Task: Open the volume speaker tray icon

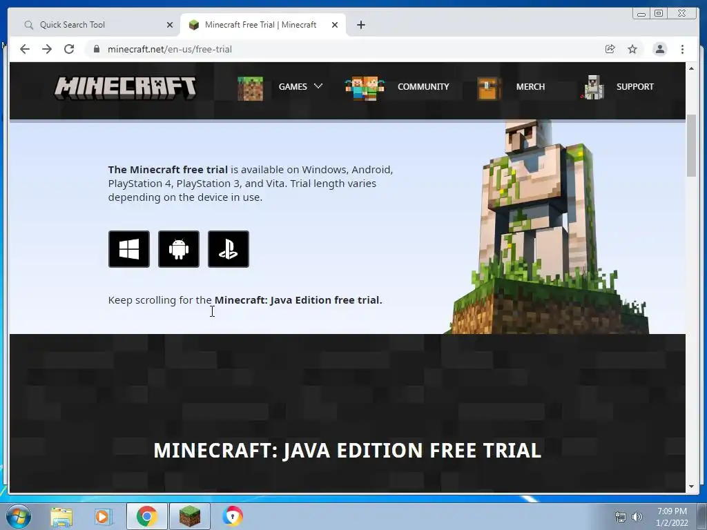Action: pos(637,518)
